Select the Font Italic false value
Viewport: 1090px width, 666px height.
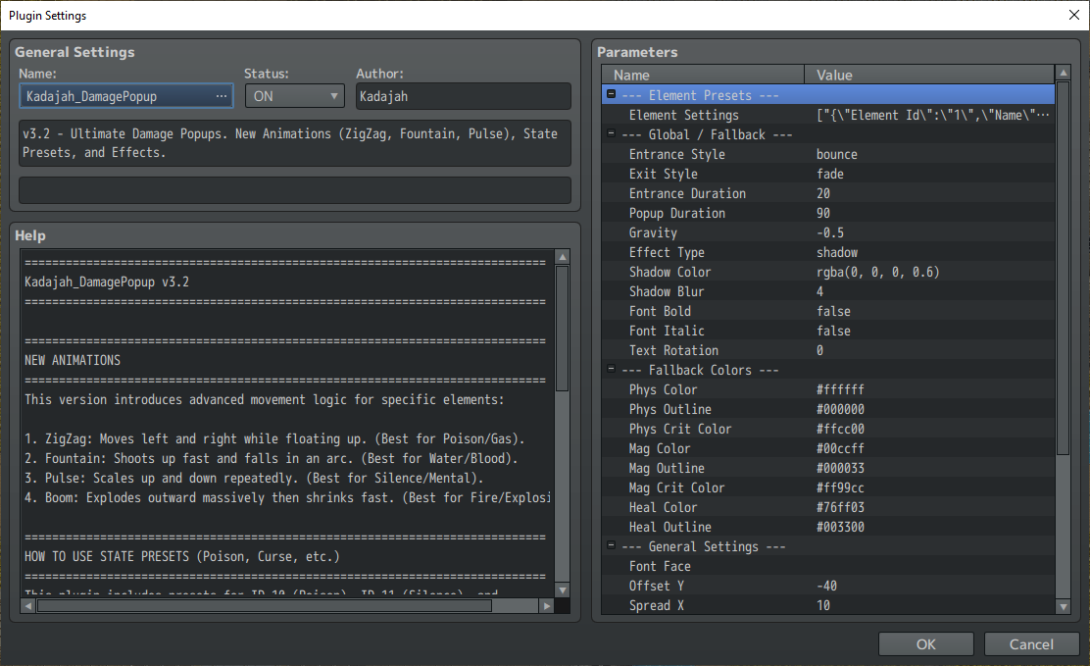coord(833,331)
